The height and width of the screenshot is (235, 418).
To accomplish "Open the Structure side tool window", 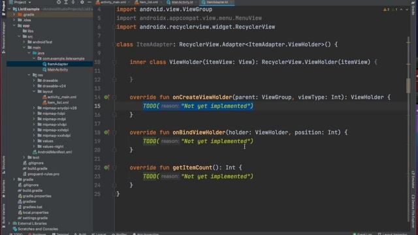I will coord(3,164).
